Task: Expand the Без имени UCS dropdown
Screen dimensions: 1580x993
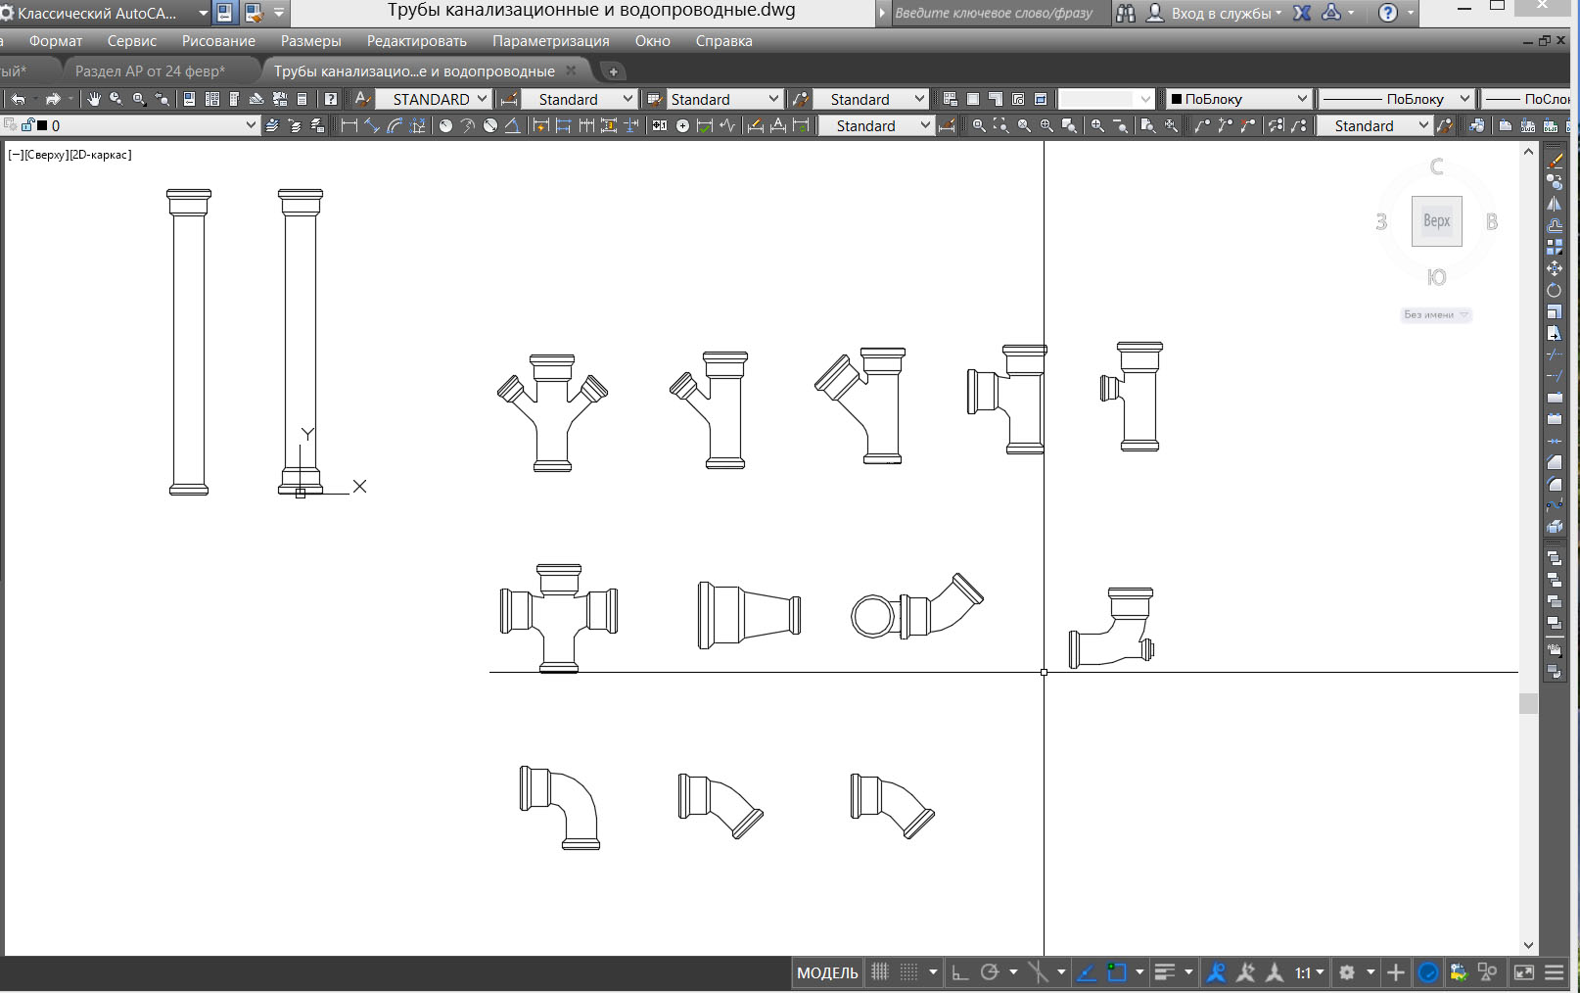Action: click(1436, 314)
